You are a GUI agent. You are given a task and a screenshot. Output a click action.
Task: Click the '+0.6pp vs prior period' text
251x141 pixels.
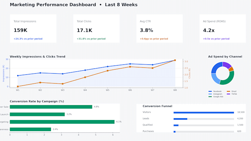click(154, 39)
